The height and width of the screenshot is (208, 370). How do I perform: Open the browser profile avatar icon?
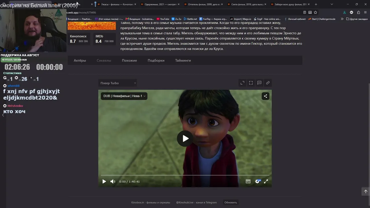click(351, 12)
